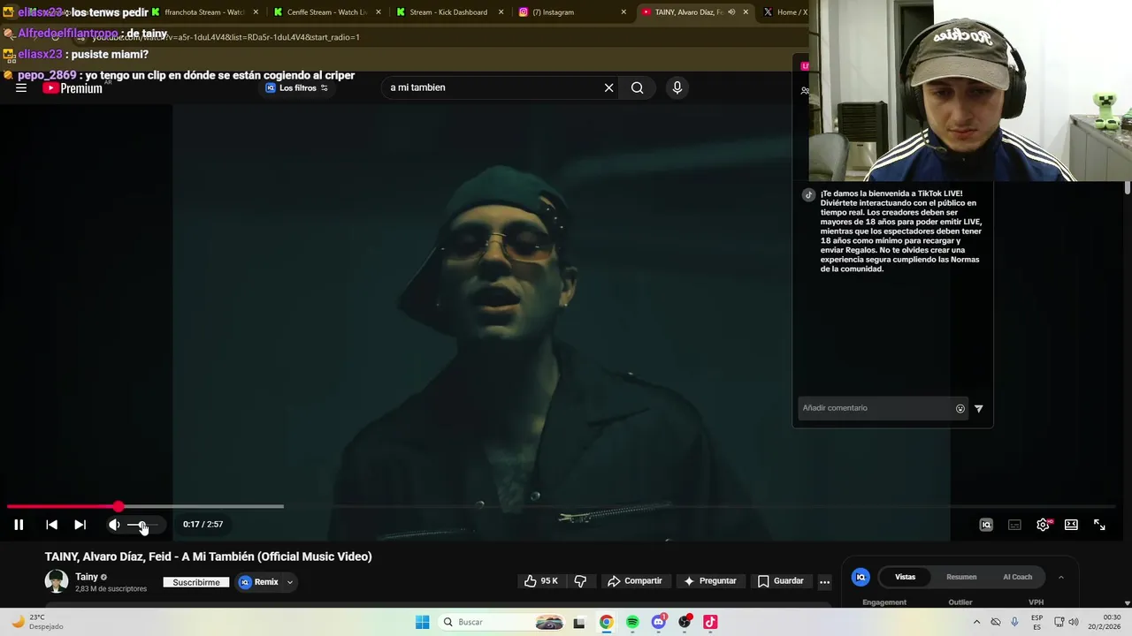Click the search magnifier button
Image resolution: width=1132 pixels, height=636 pixels.
pyautogui.click(x=637, y=87)
